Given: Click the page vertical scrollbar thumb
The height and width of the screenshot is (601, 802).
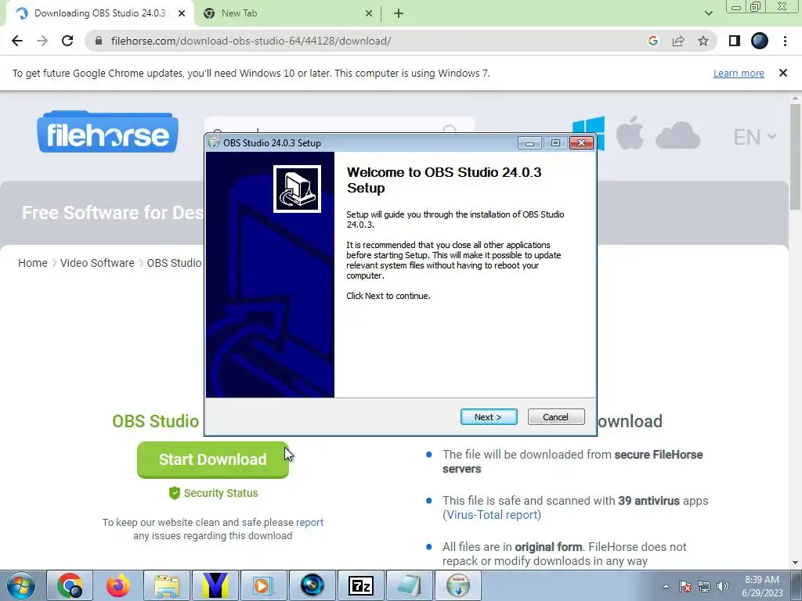Looking at the screenshot, I should [795, 156].
